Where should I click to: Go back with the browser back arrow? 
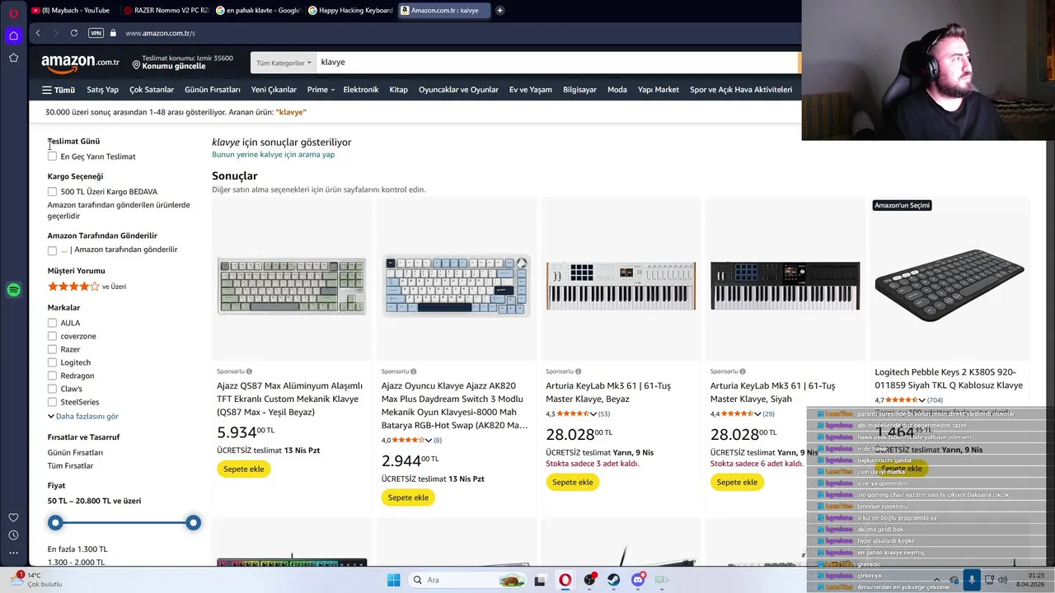[38, 33]
